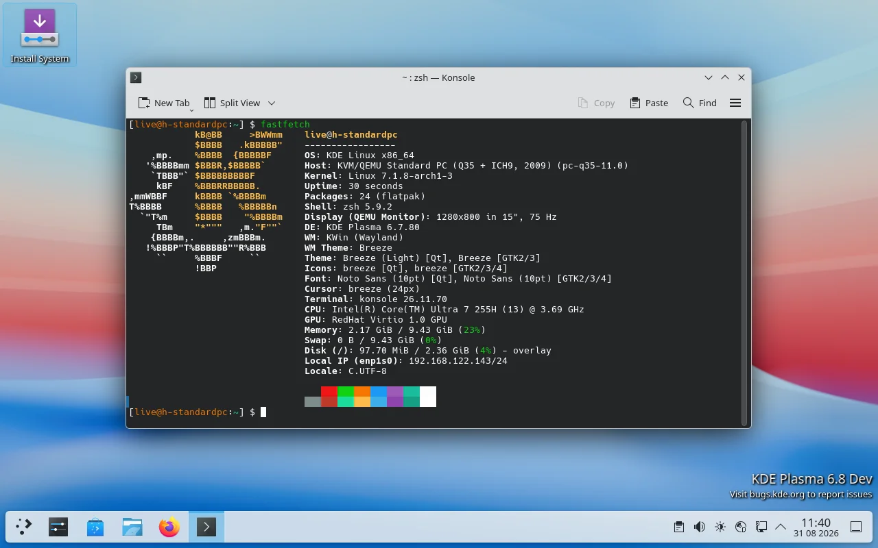Minimize the Konsole window
This screenshot has height=548, width=878.
(709, 77)
